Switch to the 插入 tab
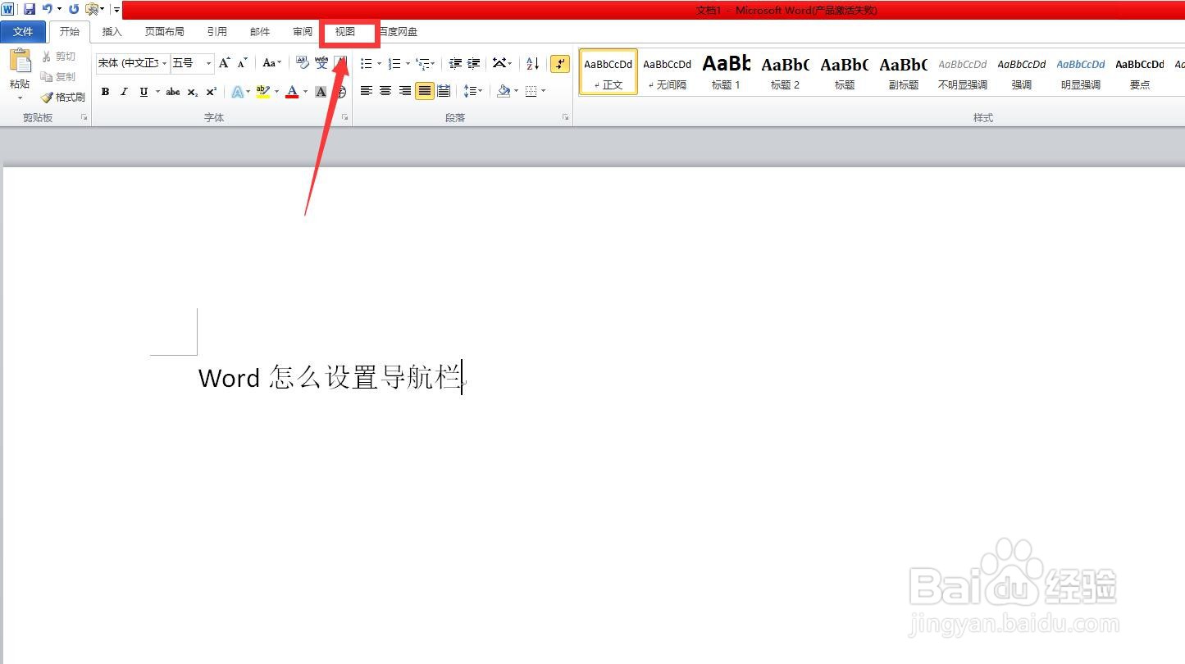Image resolution: width=1185 pixels, height=664 pixels. pos(112,32)
